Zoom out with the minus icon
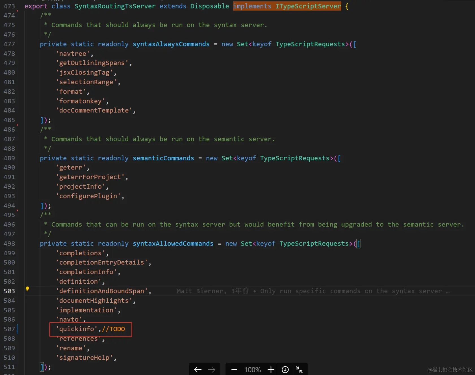 click(234, 369)
